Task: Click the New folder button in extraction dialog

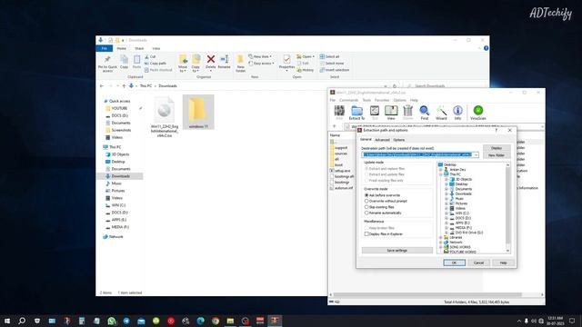Action: (497, 155)
